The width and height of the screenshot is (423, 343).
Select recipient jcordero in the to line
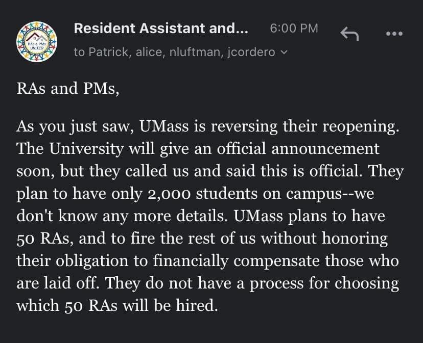tap(251, 52)
